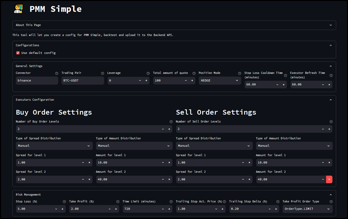
Task: Click inside the Trading Pair input field
Action: [83, 80]
